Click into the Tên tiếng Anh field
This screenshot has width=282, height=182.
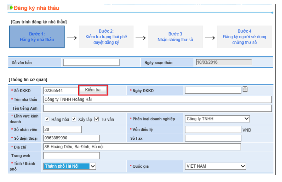(x=157, y=108)
